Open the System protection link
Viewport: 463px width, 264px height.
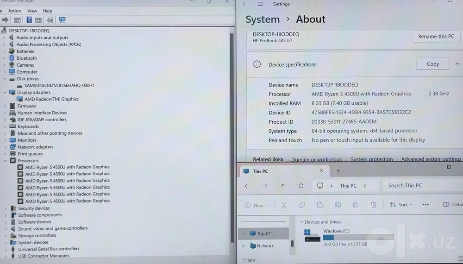pos(372,159)
